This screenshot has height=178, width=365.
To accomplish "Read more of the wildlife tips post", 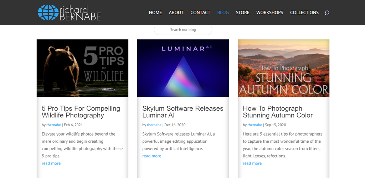I will click(x=51, y=163).
